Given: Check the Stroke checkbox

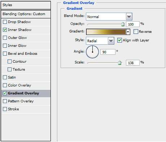Looking at the screenshot, I should 5,109.
